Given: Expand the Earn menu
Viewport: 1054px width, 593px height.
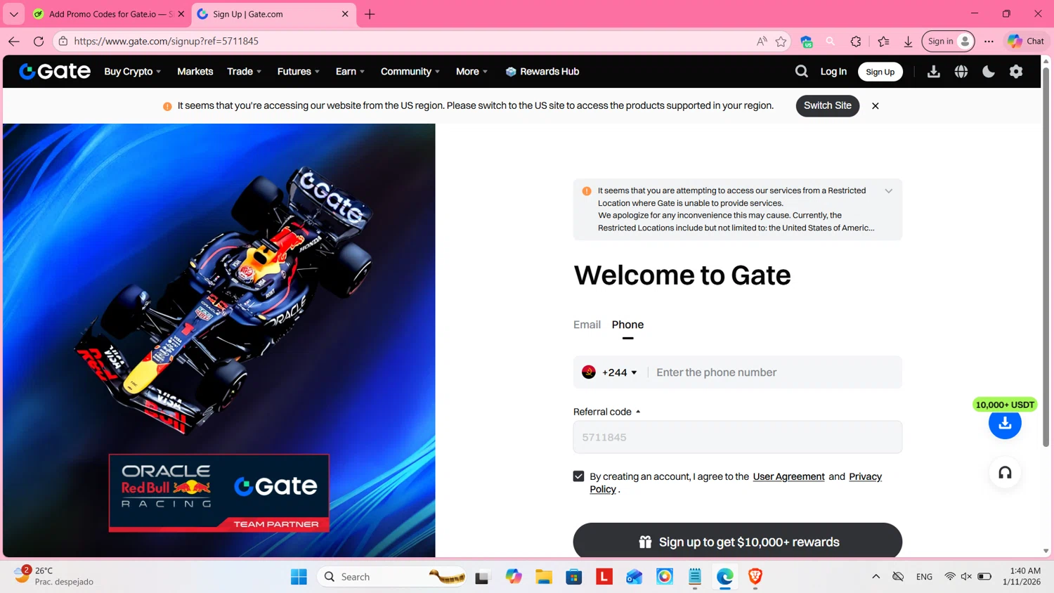Looking at the screenshot, I should [x=350, y=72].
